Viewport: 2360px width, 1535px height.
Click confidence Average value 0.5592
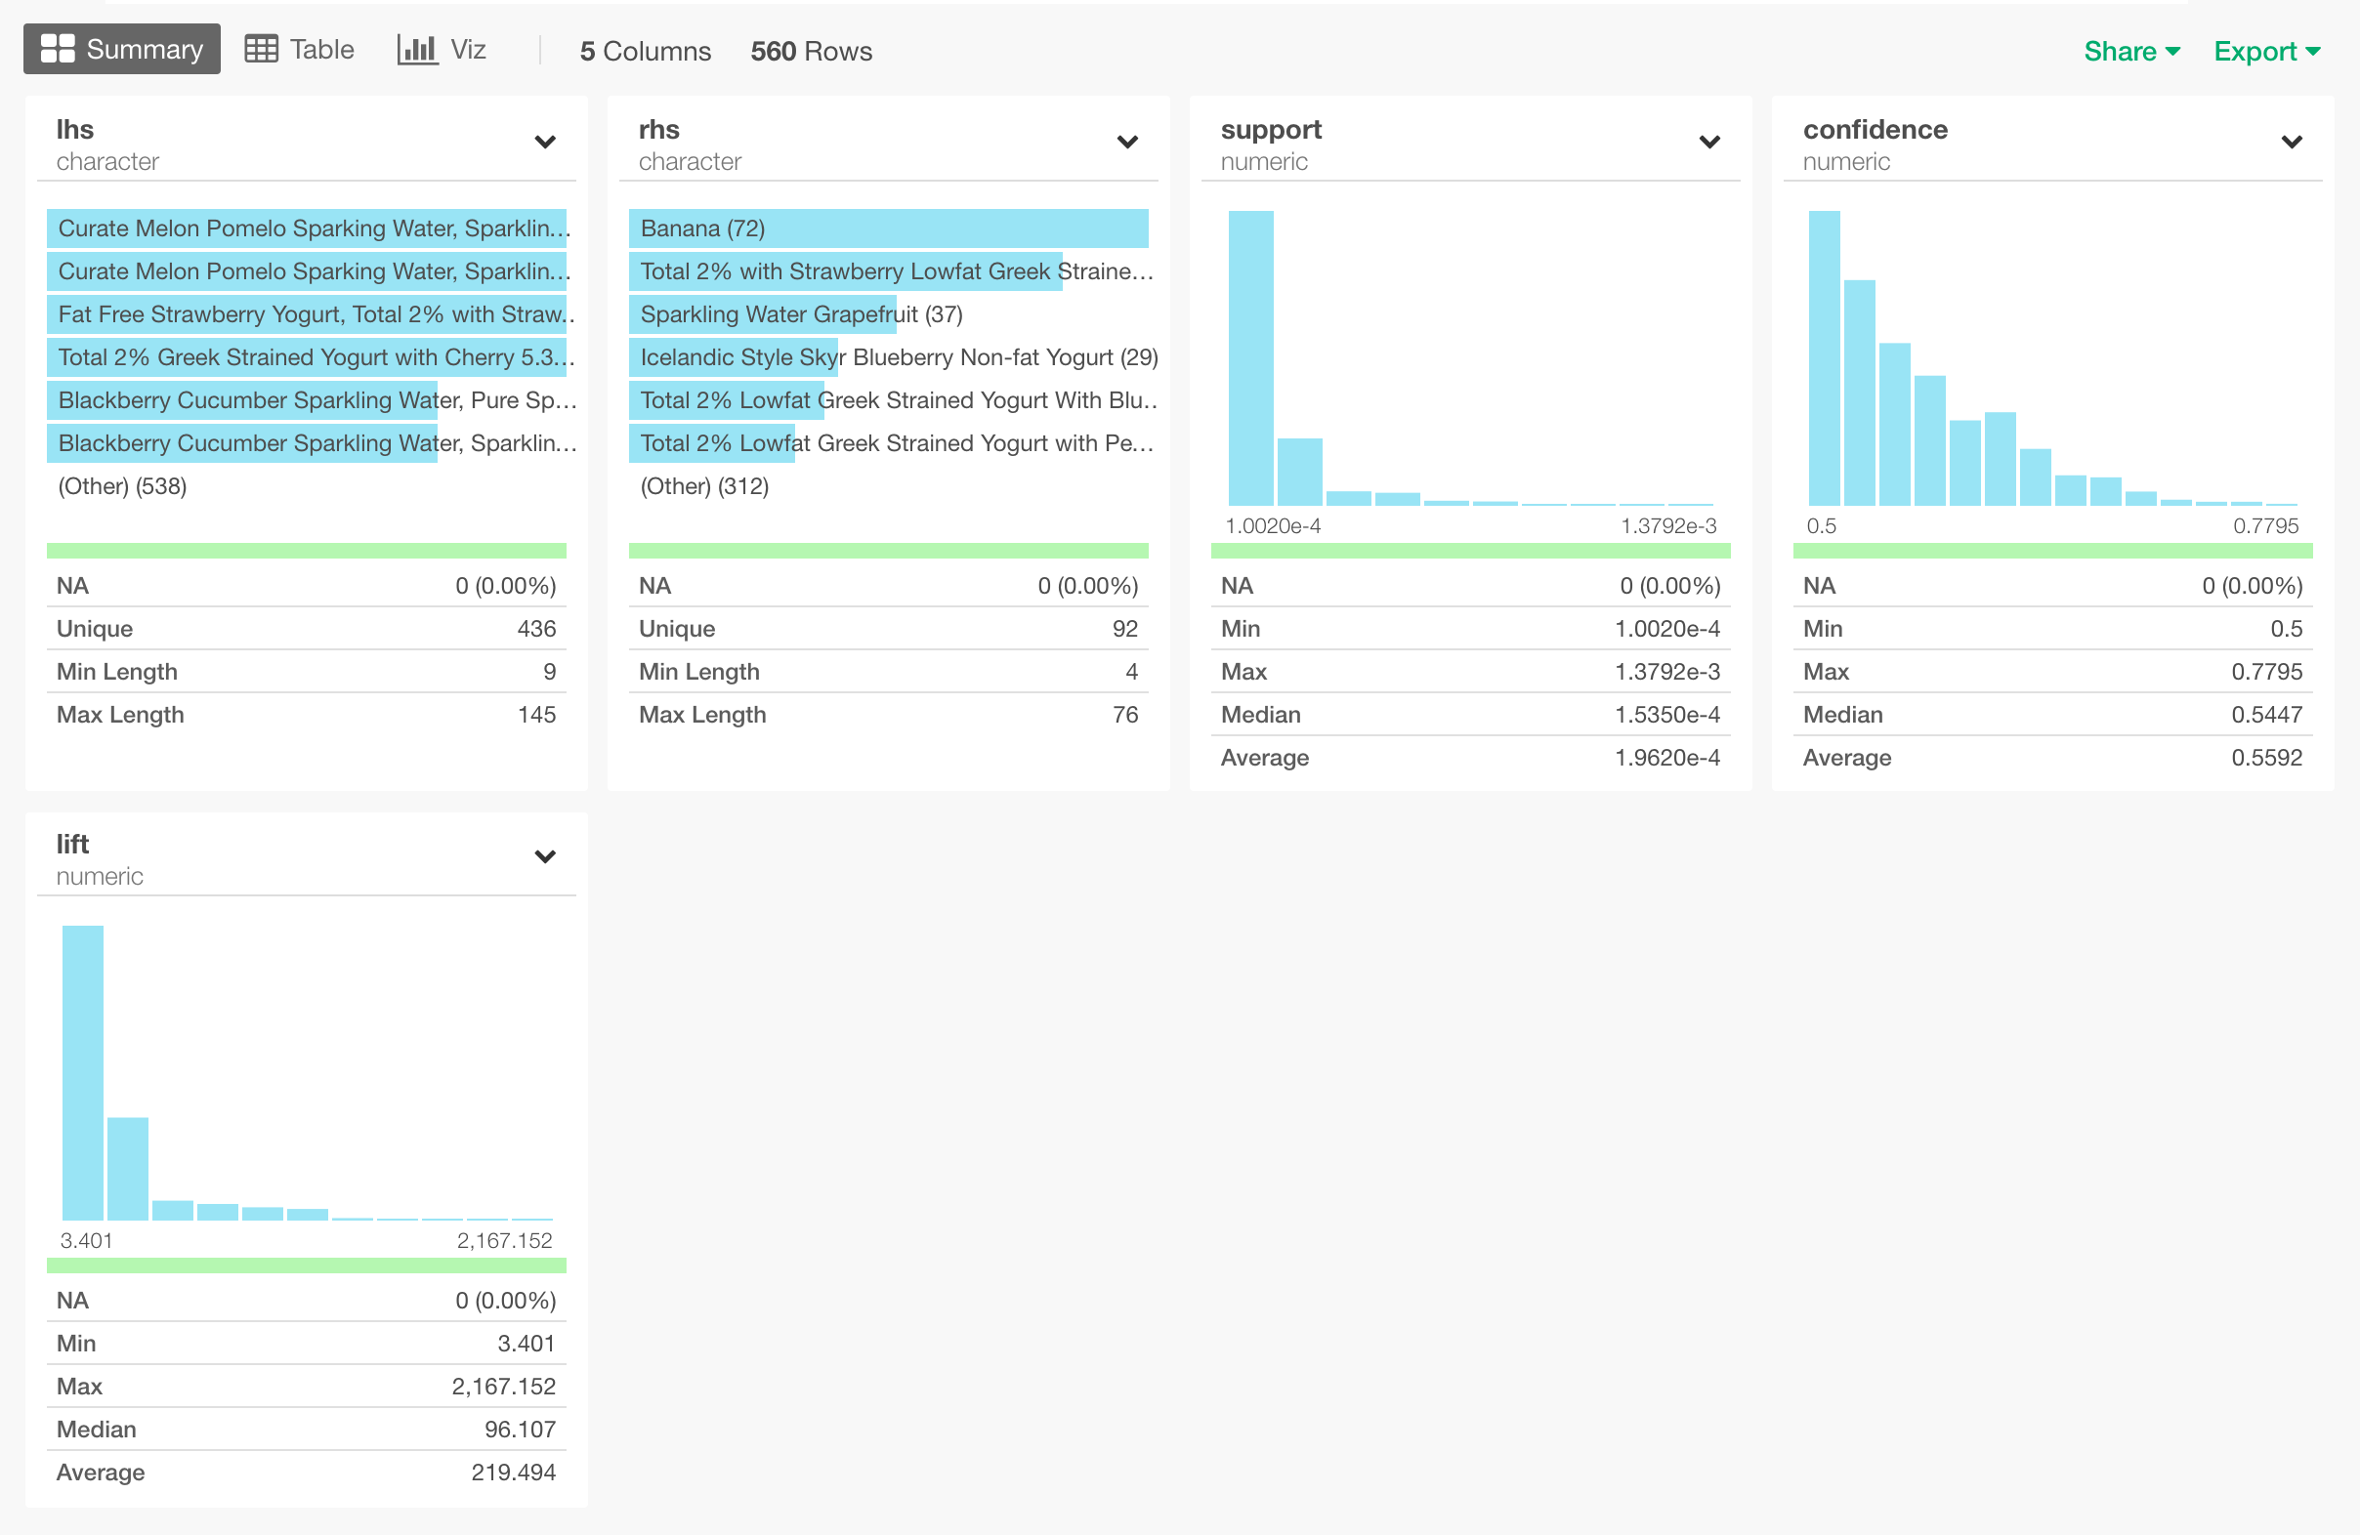click(2267, 757)
